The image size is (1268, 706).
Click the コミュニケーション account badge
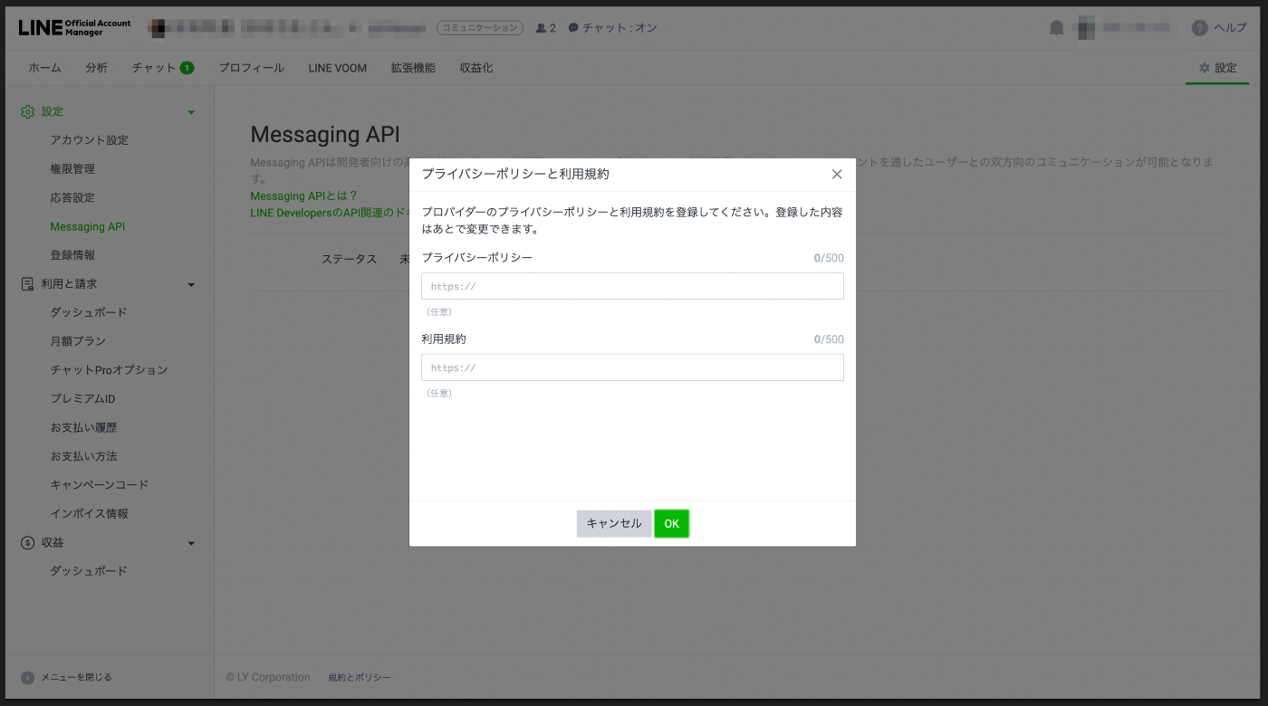click(480, 28)
